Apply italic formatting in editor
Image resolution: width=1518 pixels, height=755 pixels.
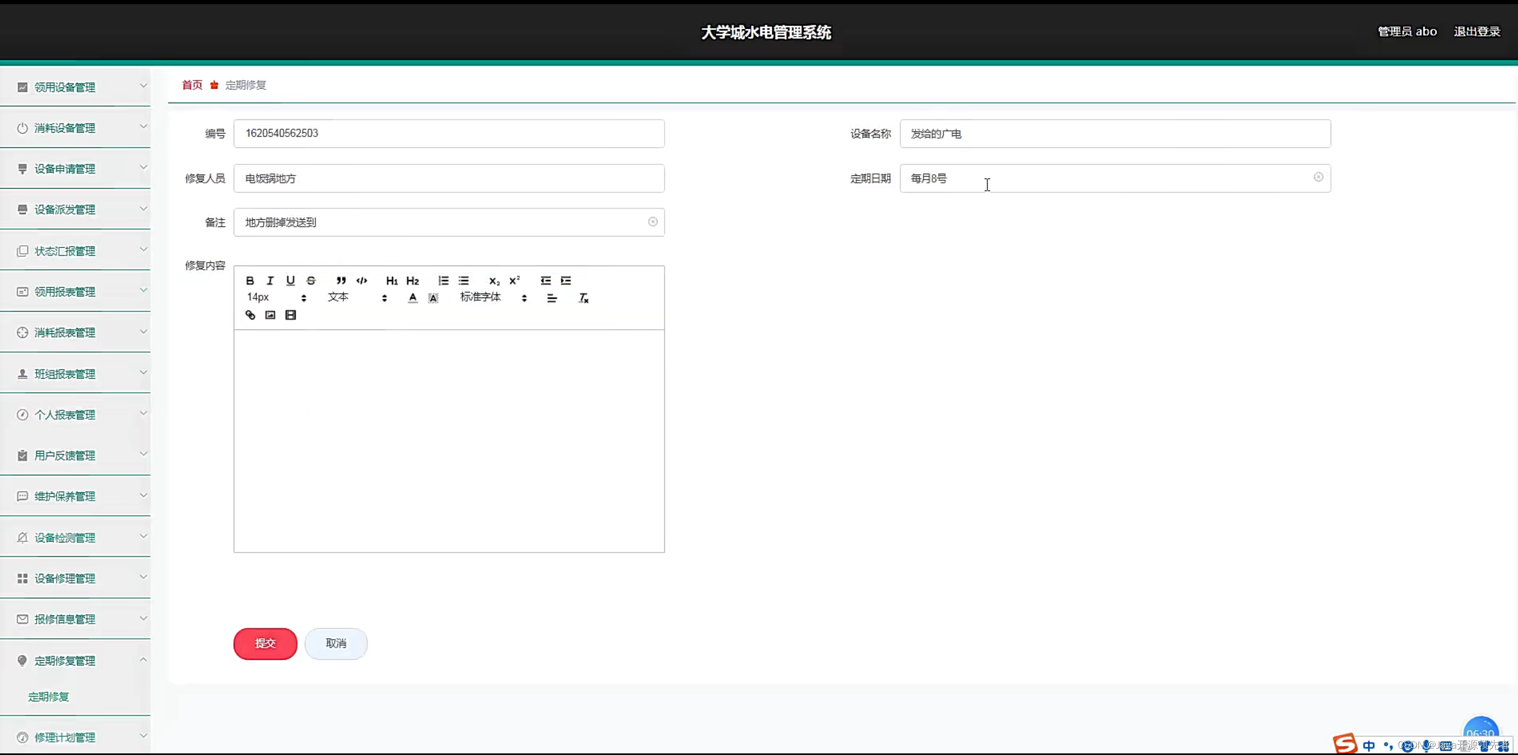click(x=270, y=281)
